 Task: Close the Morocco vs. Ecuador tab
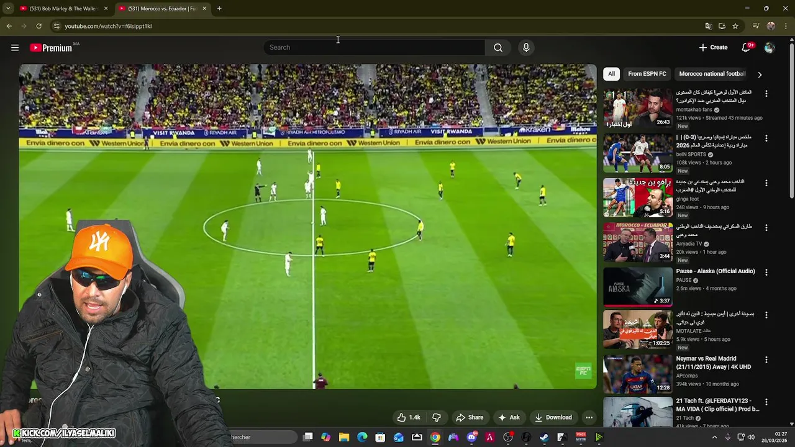coord(204,9)
